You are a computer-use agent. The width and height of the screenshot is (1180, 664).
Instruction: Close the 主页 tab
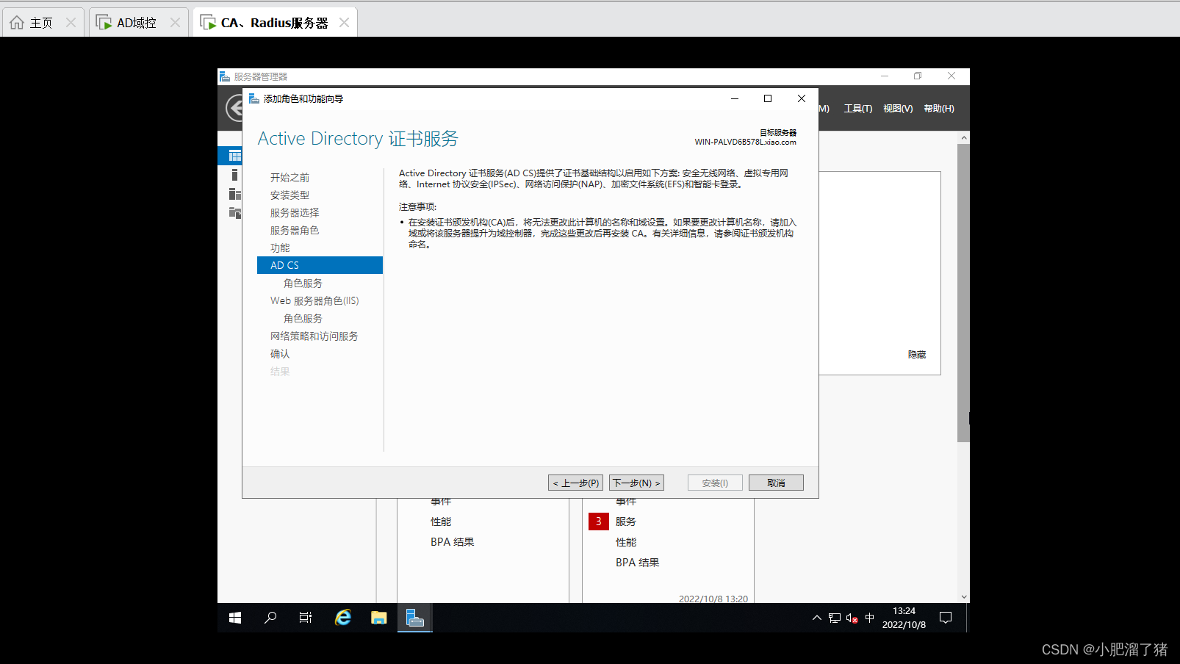point(71,23)
